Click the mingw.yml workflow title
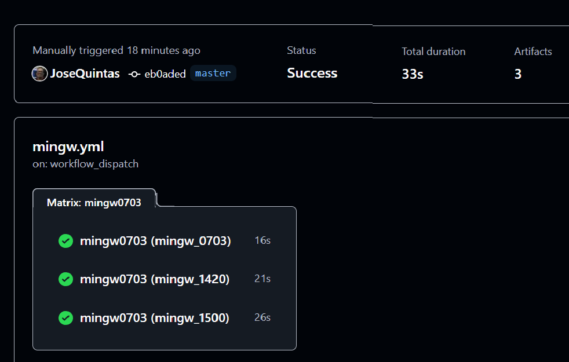This screenshot has height=362, width=569. pyautogui.click(x=68, y=147)
